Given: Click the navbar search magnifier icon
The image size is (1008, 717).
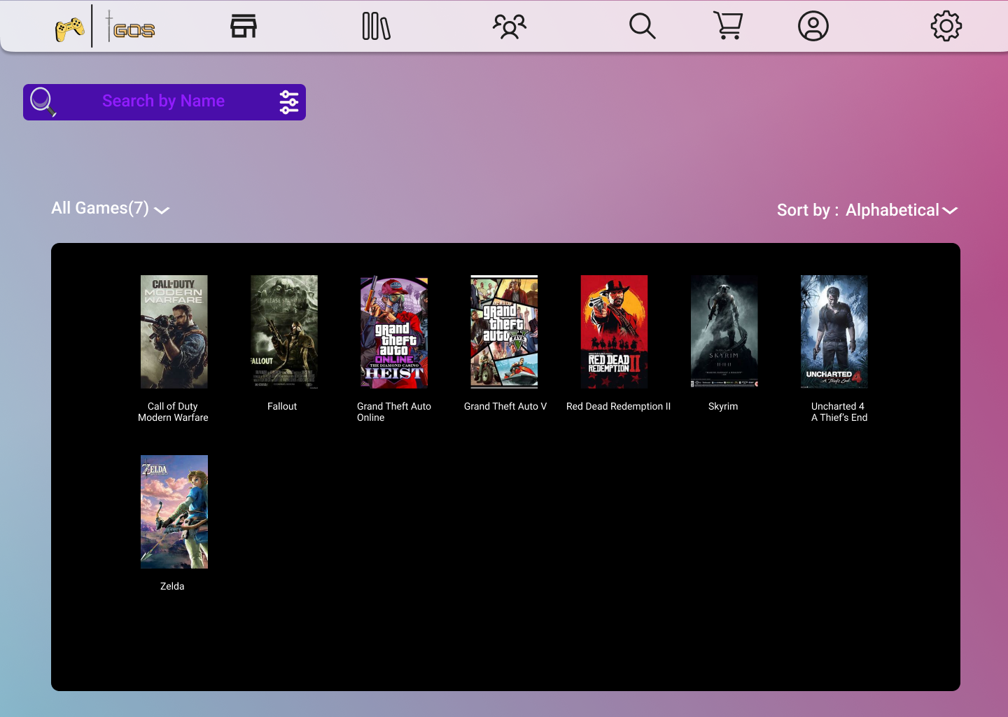Looking at the screenshot, I should (642, 26).
